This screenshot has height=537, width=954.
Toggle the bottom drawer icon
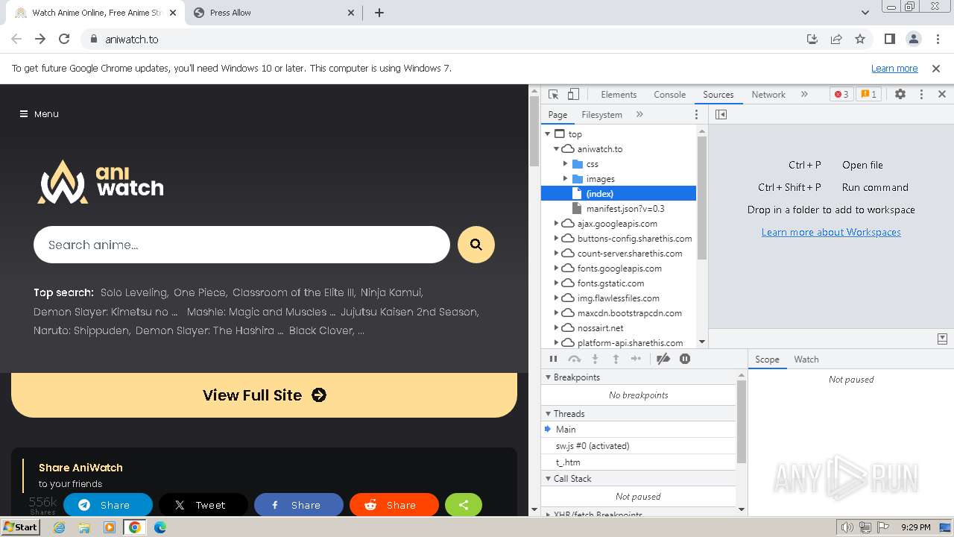click(942, 339)
